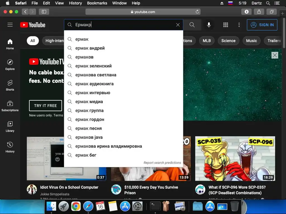Clear the search field with the X
This screenshot has height=214, width=286.
pos(178,25)
